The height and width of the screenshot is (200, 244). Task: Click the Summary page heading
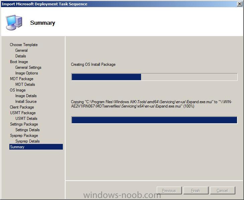[42, 23]
